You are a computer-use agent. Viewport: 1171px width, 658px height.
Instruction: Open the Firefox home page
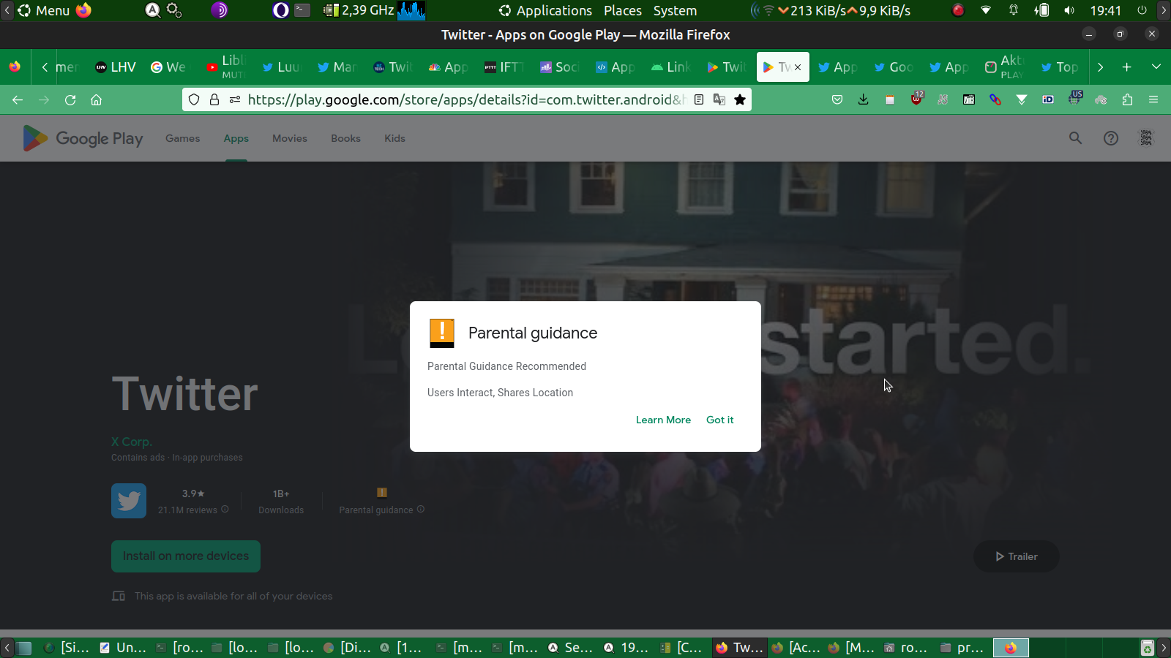pyautogui.click(x=96, y=99)
